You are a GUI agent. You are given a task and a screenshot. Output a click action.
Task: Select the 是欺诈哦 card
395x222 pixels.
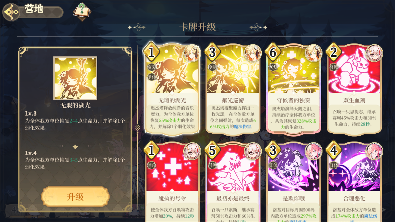click(x=294, y=182)
